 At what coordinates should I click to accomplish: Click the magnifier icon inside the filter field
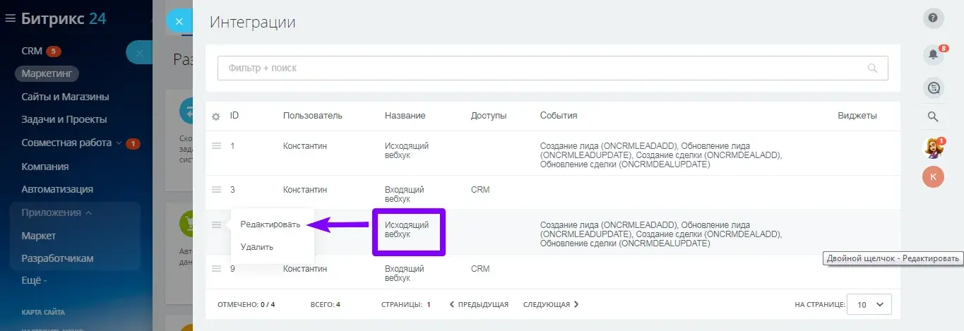(x=872, y=68)
